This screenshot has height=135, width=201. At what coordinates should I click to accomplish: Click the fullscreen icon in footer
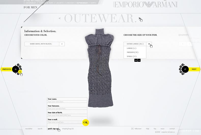pyautogui.click(x=132, y=129)
